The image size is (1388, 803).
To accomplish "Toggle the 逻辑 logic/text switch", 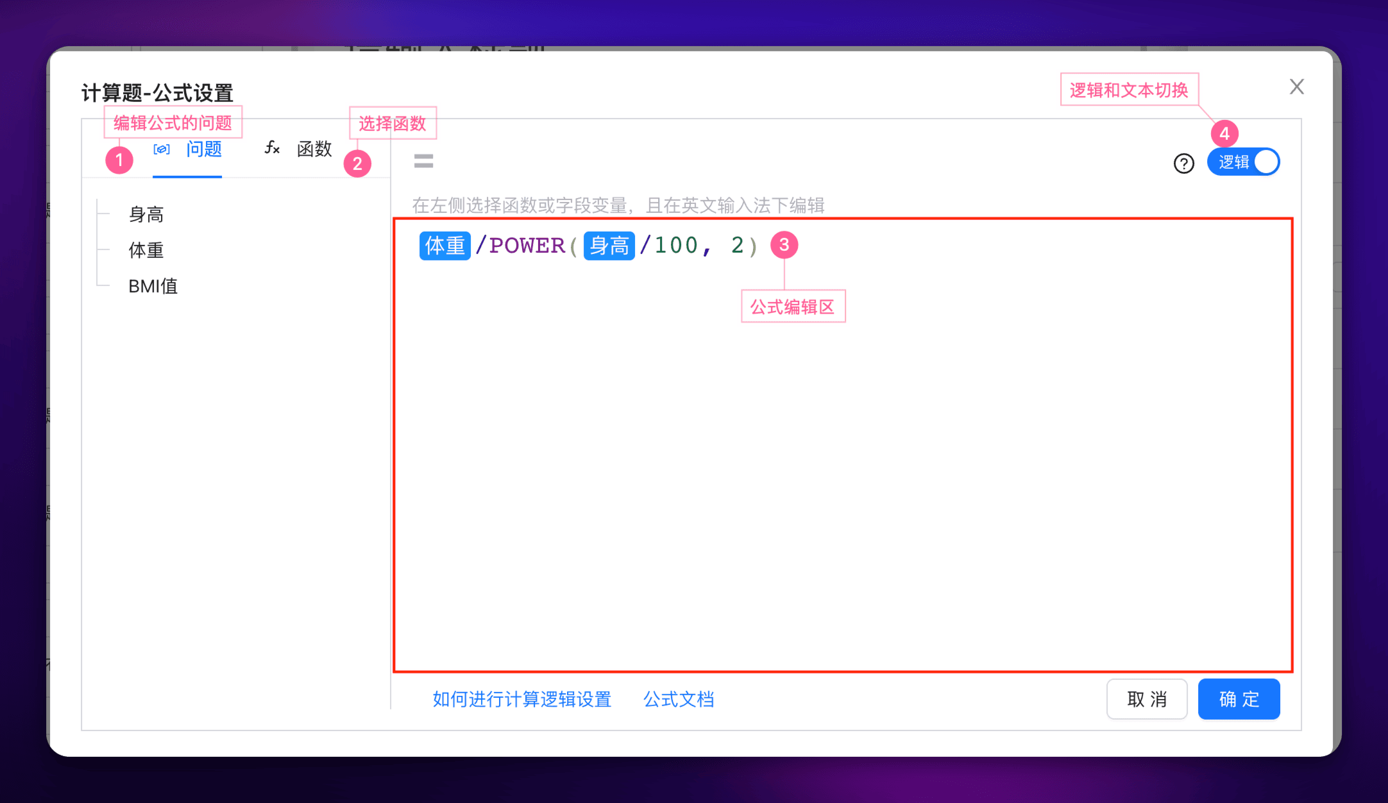I will click(x=1243, y=162).
